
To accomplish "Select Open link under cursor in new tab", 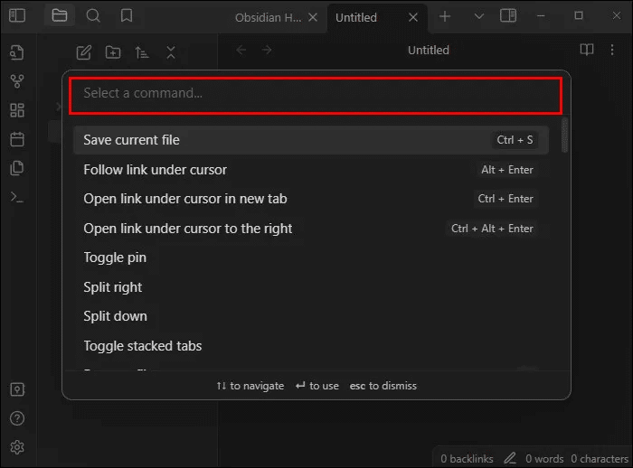I will coord(184,199).
